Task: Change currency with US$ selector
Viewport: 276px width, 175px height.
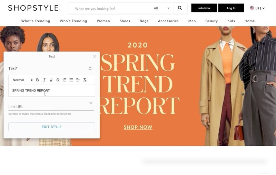Action: click(257, 8)
